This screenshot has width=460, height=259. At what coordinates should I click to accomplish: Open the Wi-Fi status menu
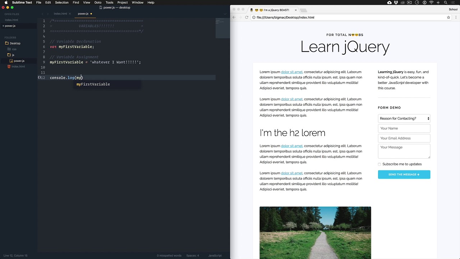431,3
